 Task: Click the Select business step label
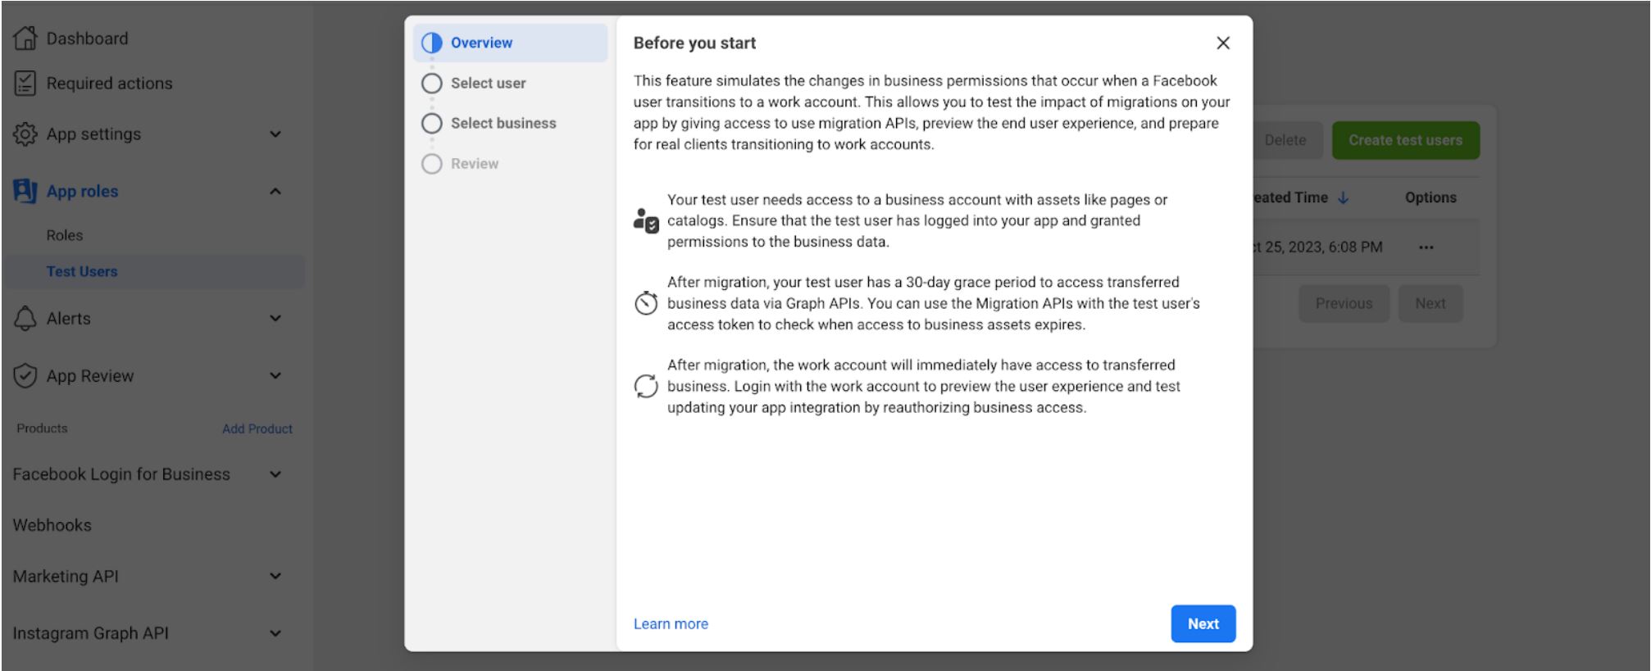503,123
